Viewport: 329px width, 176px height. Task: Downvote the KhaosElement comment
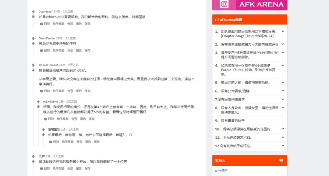pyautogui.click(x=33, y=70)
